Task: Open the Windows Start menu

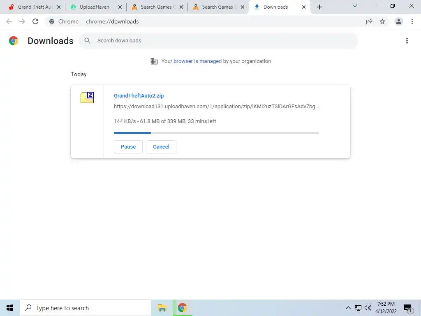Action: [10, 308]
